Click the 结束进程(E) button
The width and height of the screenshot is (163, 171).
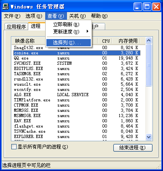(x=133, y=148)
